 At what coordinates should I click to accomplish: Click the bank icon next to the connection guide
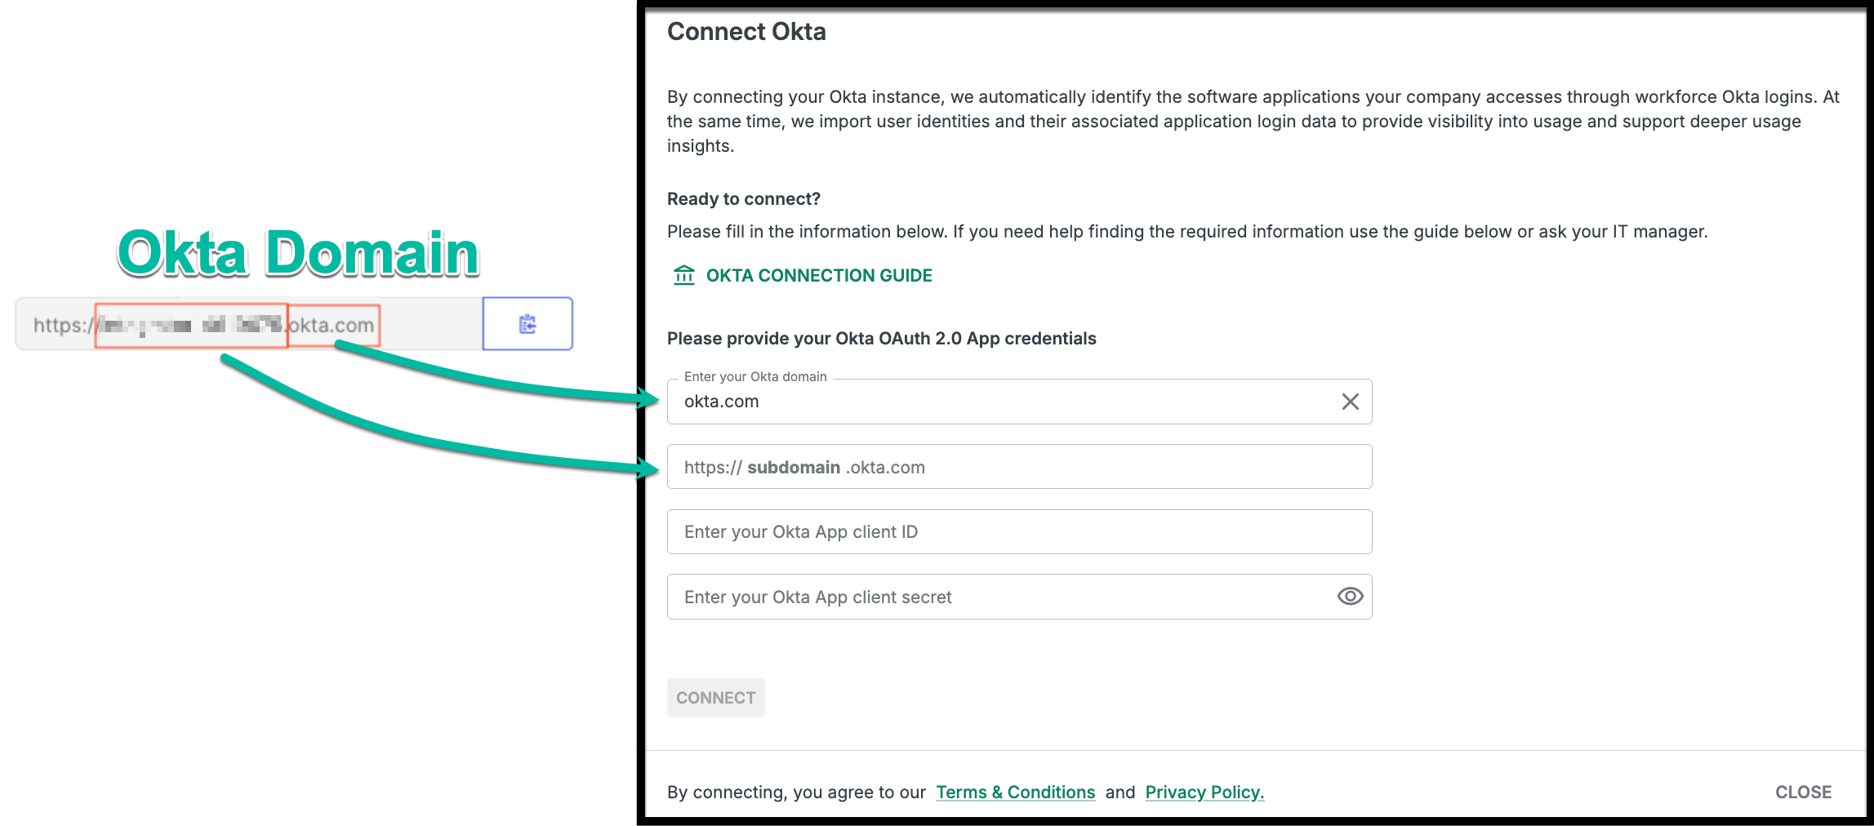click(684, 275)
